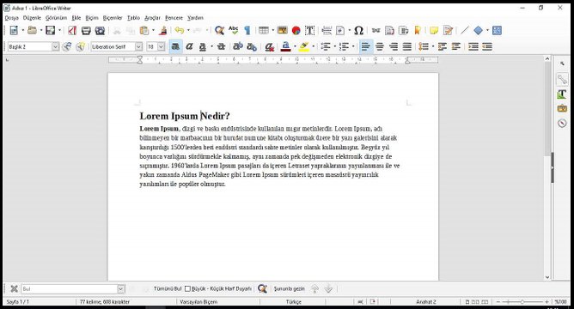Open the bullet list dropdown arrow

coord(334,47)
